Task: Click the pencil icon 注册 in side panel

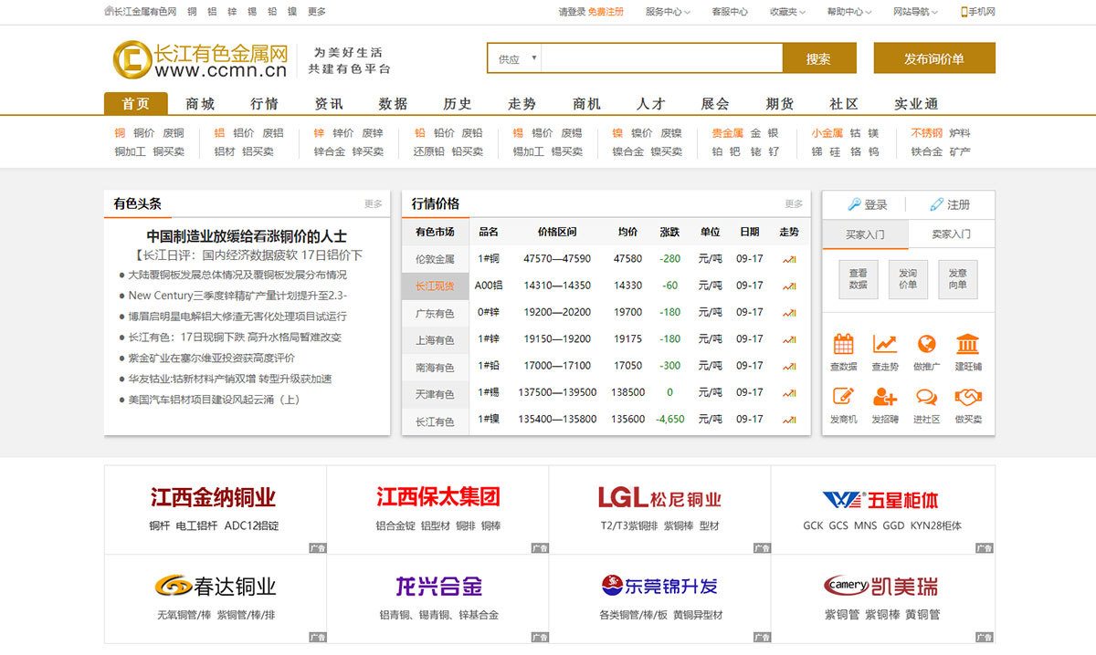Action: (x=950, y=204)
